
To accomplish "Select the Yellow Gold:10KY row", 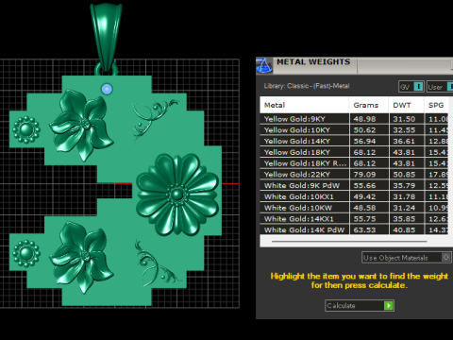I will (x=354, y=130).
